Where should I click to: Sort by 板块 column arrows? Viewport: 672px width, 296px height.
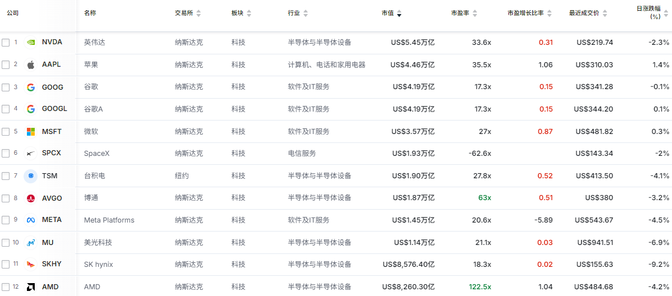249,13
